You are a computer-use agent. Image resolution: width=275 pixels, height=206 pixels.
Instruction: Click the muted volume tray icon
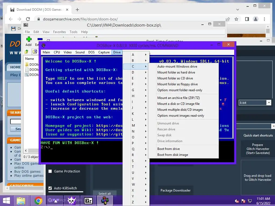pos(237,201)
